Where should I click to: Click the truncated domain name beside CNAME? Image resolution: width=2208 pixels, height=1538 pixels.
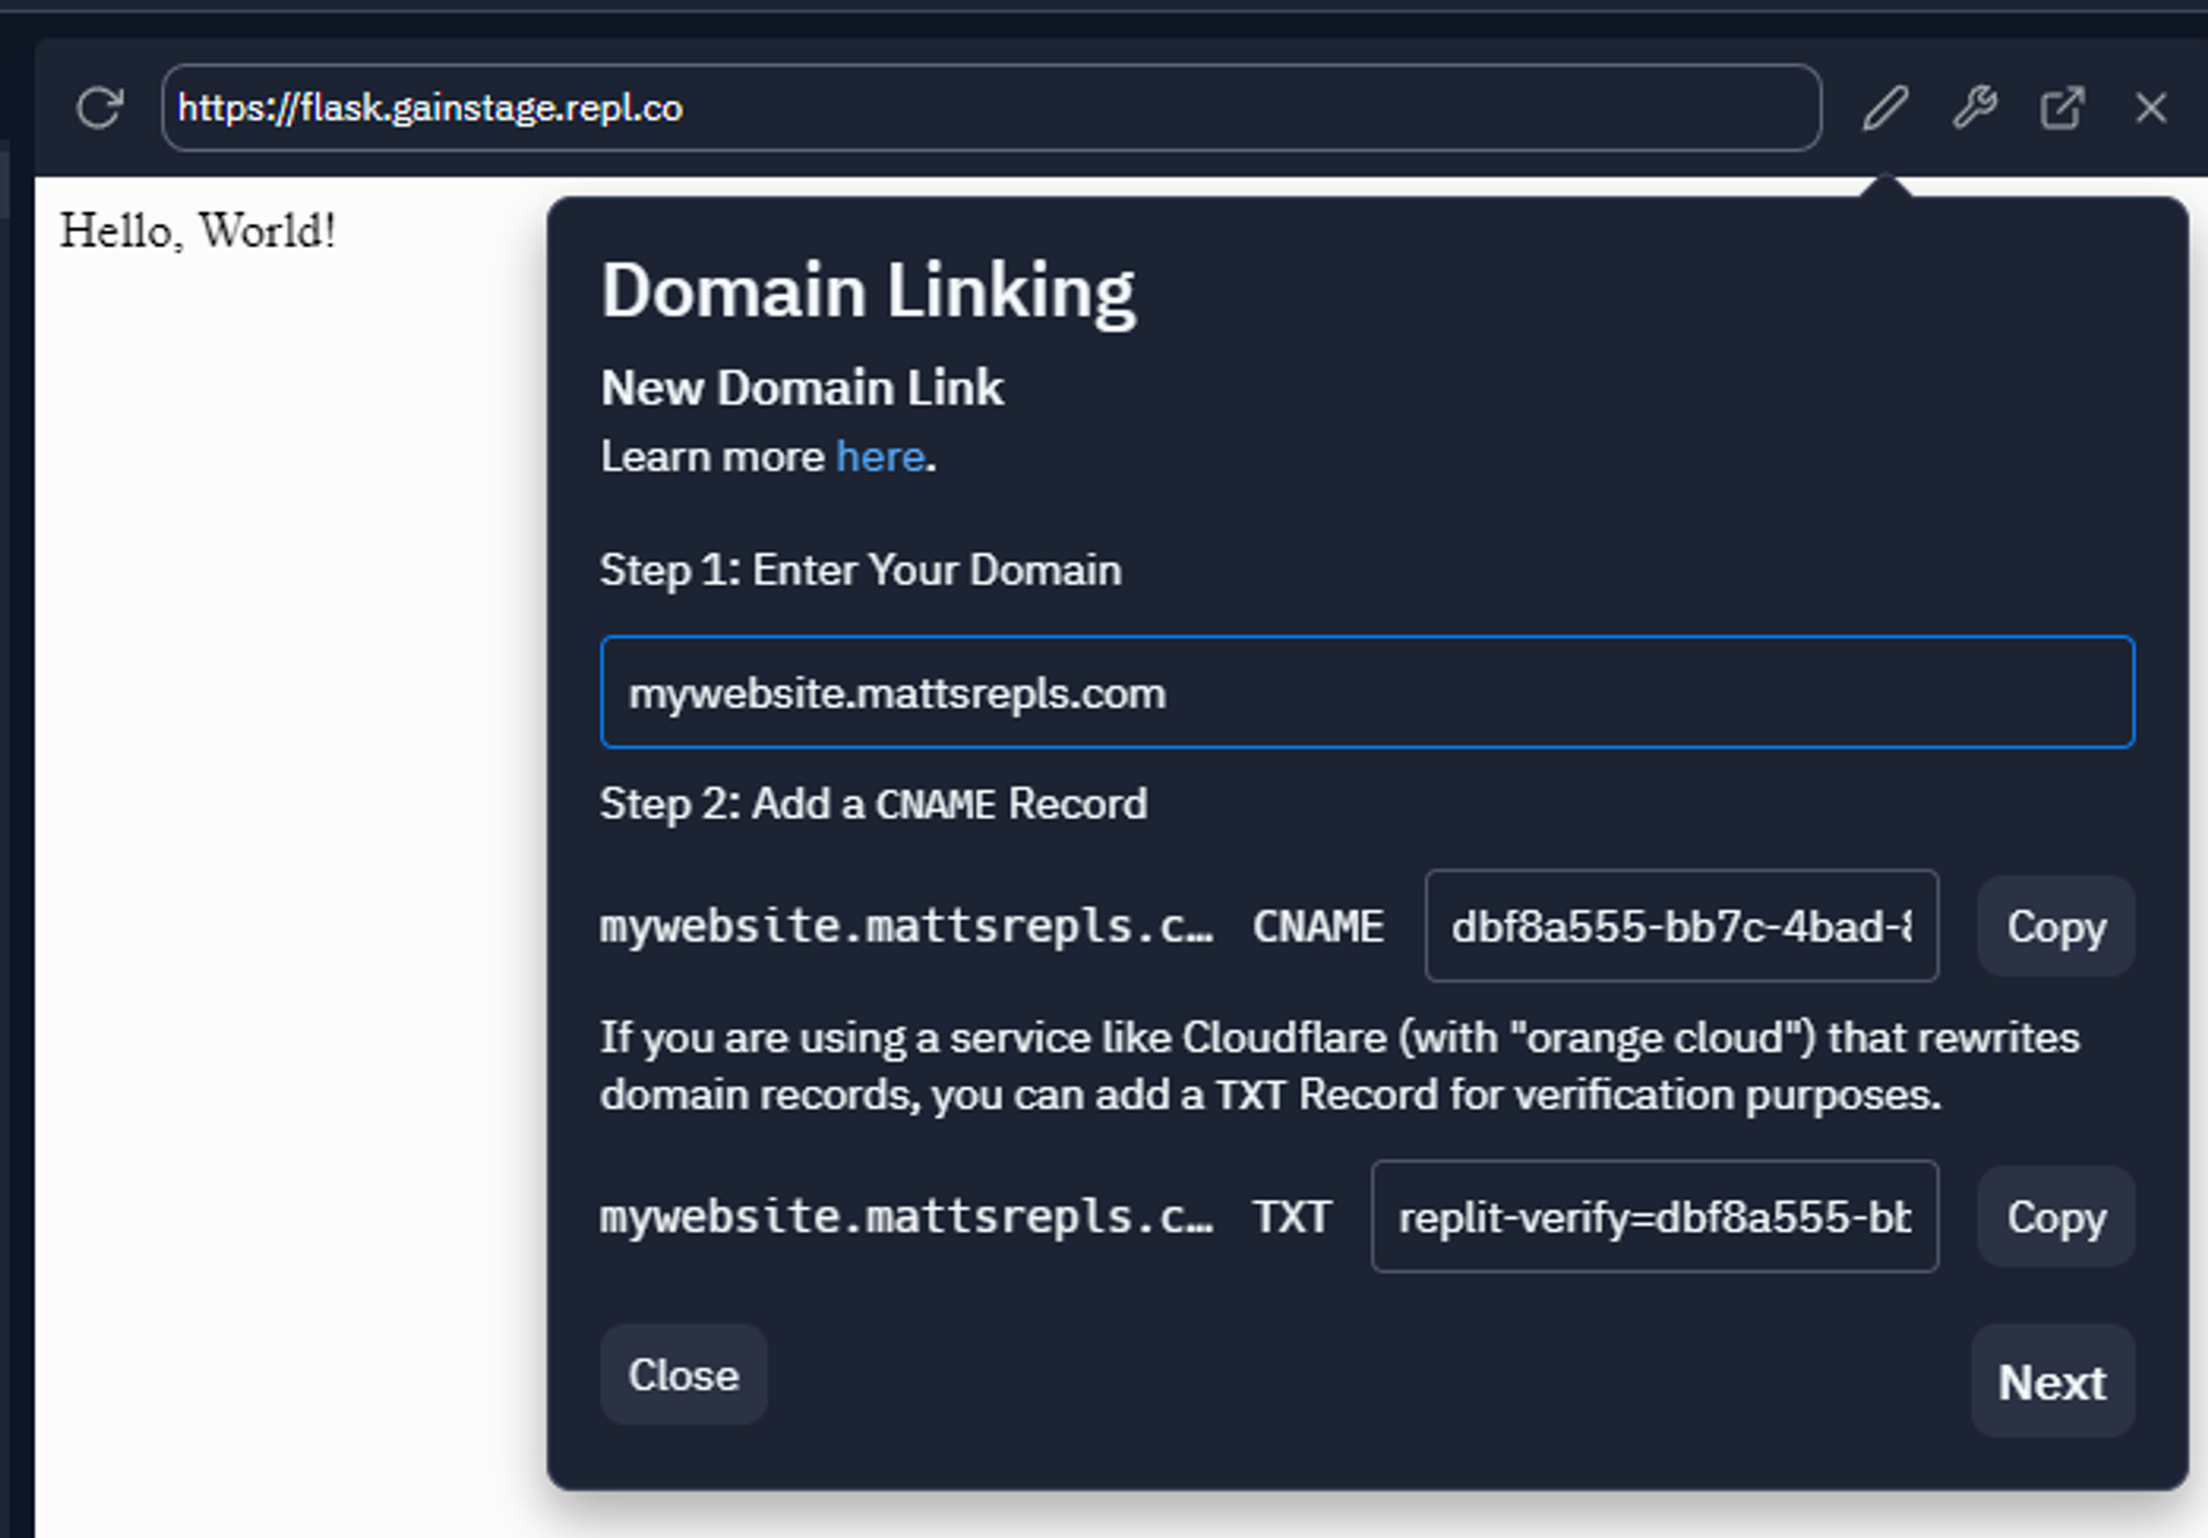pos(905,926)
